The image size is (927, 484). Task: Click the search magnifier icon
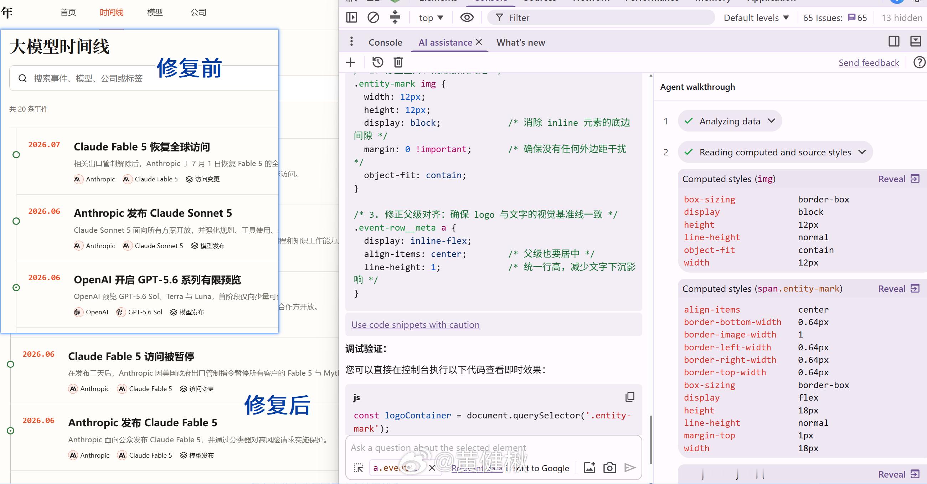pyautogui.click(x=22, y=78)
